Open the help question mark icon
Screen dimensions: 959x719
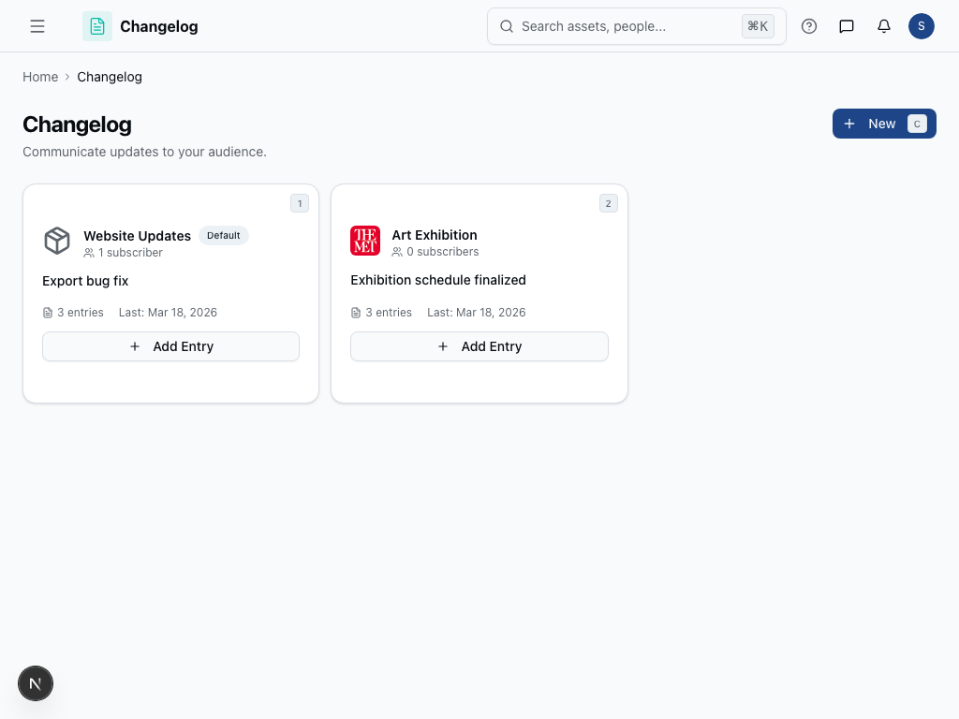809,26
